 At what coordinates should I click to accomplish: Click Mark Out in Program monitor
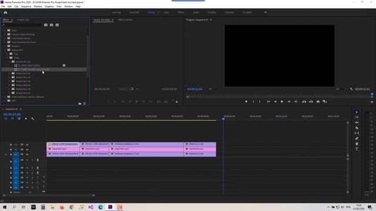(260, 101)
